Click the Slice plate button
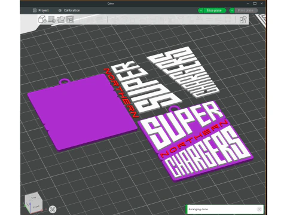 point(214,10)
